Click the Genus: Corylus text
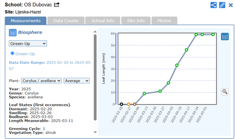 tap(23, 93)
